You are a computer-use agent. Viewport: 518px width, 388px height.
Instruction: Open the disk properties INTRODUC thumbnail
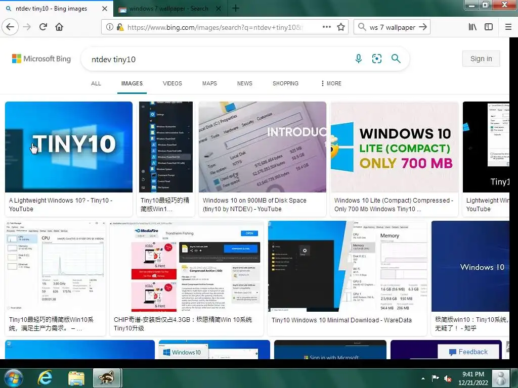pos(263,147)
